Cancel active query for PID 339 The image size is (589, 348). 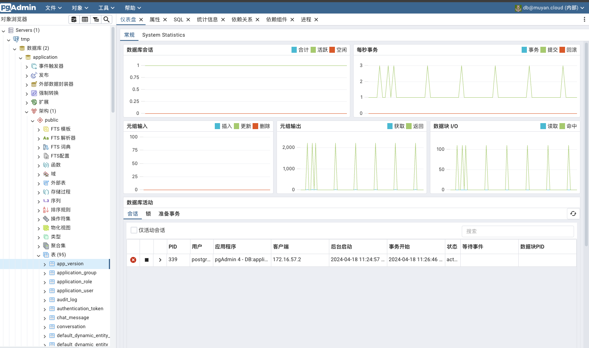(147, 260)
